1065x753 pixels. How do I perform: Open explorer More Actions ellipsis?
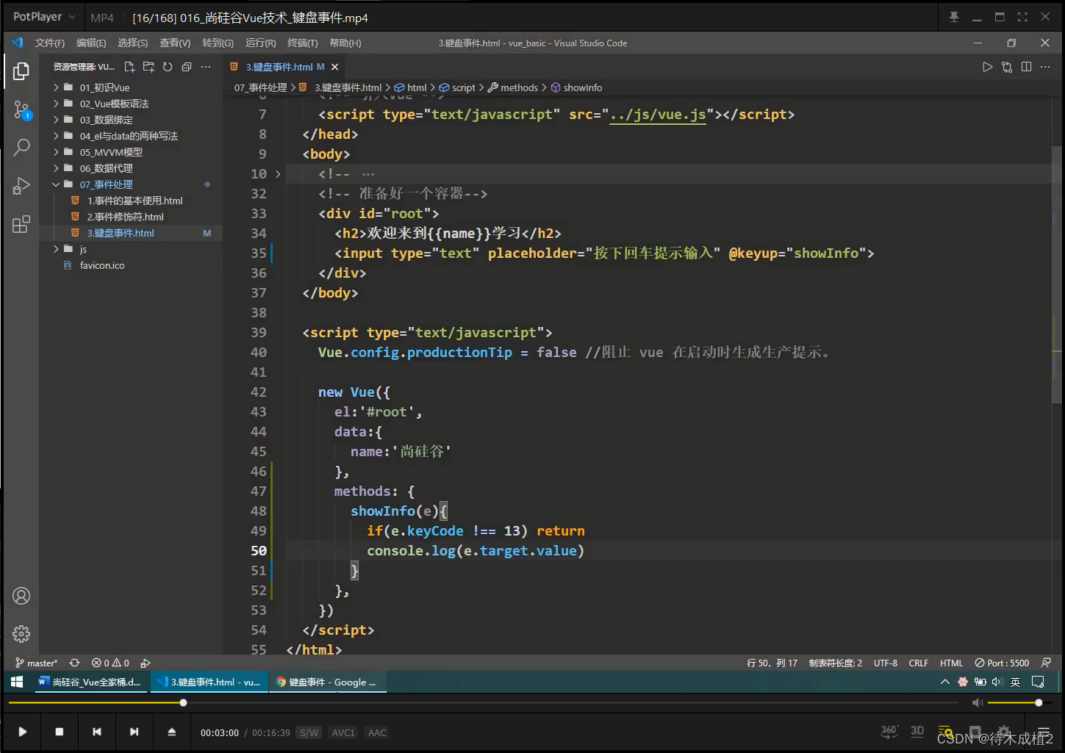(206, 67)
